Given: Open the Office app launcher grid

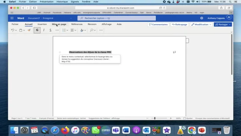Looking at the screenshot, I should [x=12, y=18].
